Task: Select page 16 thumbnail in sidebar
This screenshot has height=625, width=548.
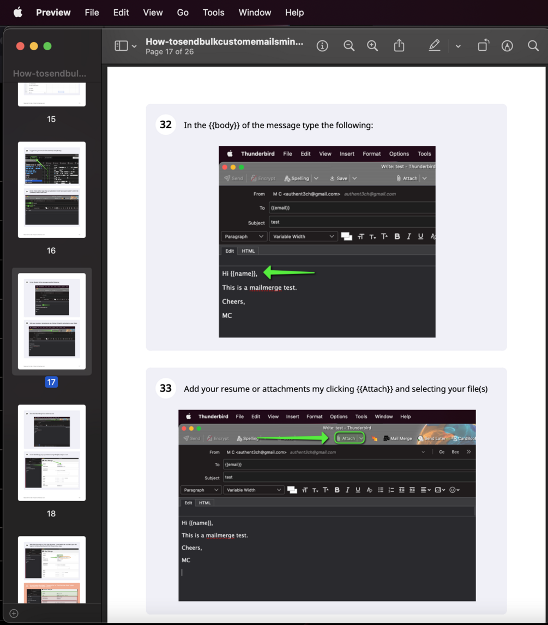Action: pyautogui.click(x=52, y=190)
